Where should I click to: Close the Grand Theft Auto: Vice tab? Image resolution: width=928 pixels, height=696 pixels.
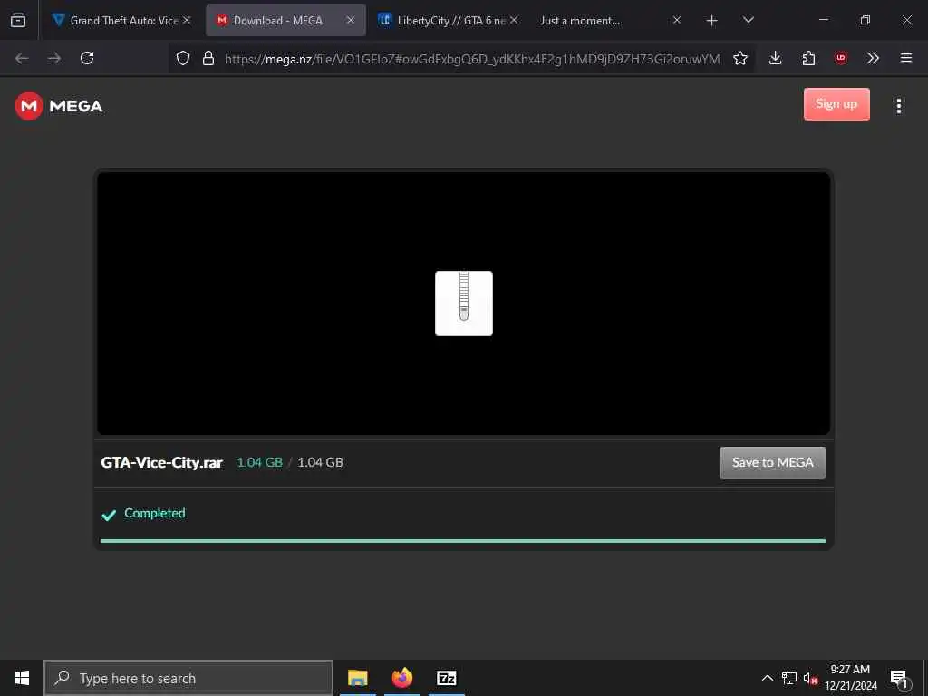(x=187, y=20)
